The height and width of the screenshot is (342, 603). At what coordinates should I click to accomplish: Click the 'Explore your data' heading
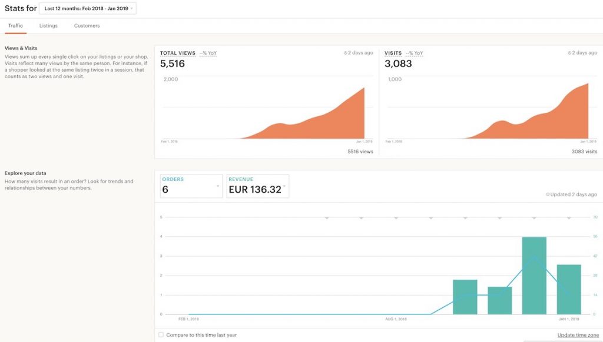coord(25,173)
